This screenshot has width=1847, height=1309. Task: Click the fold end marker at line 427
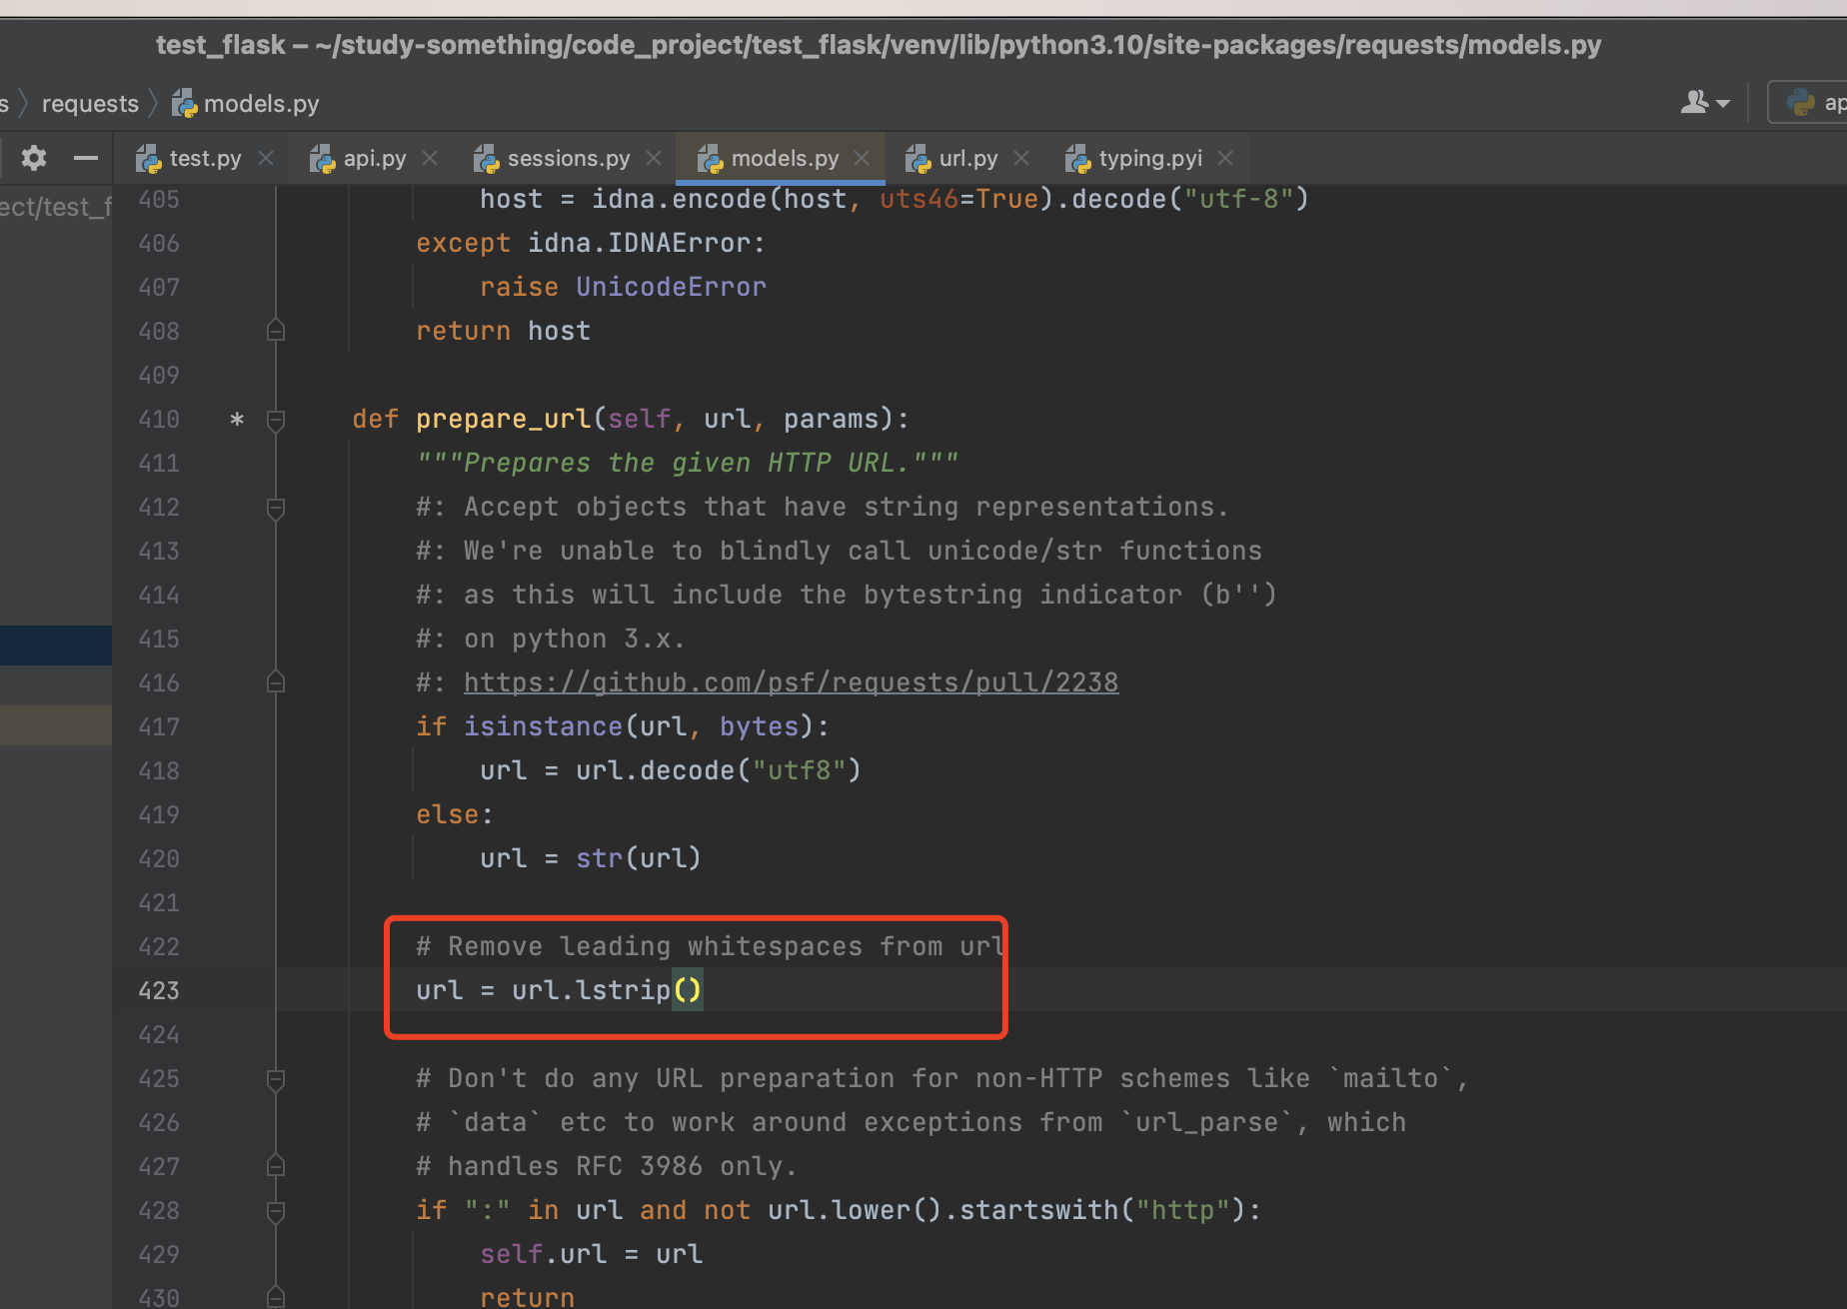pyautogui.click(x=276, y=1166)
